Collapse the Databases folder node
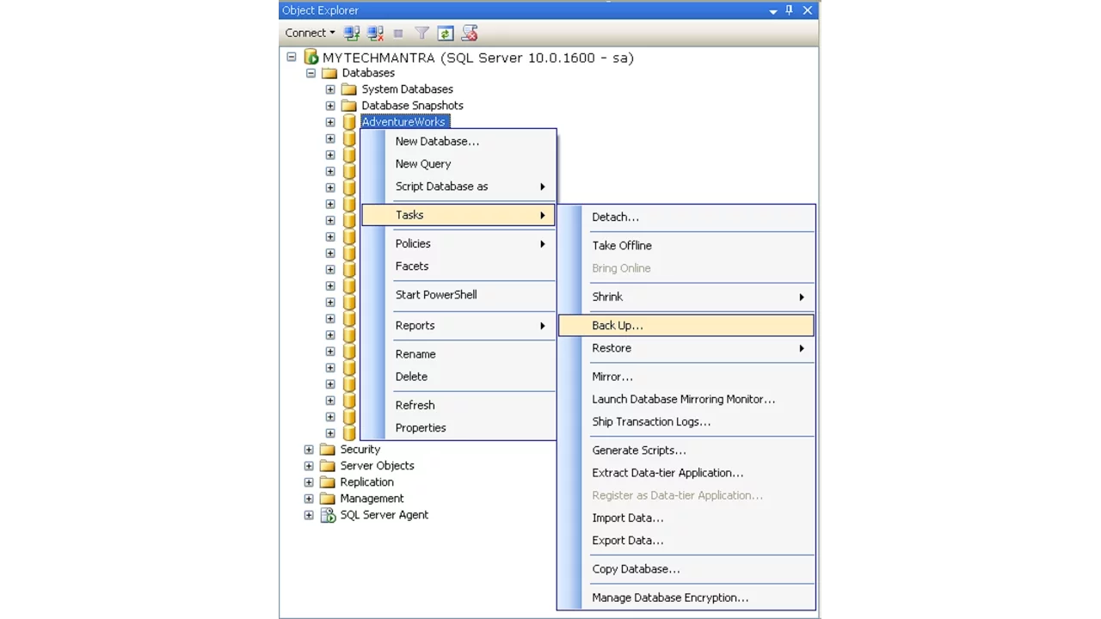 311,73
